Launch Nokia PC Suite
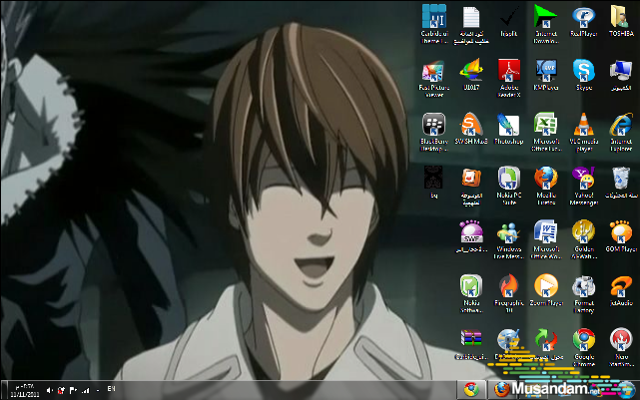 point(509,186)
